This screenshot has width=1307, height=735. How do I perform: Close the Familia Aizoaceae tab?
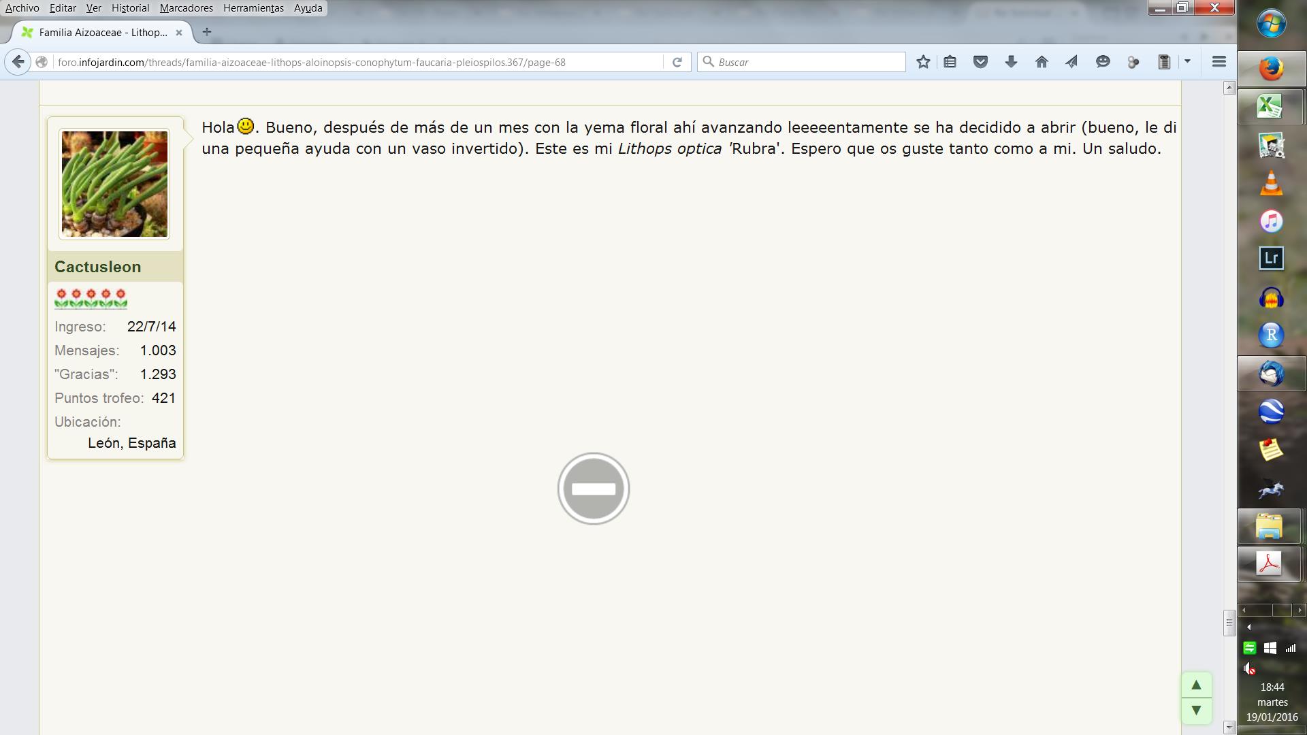click(x=179, y=32)
